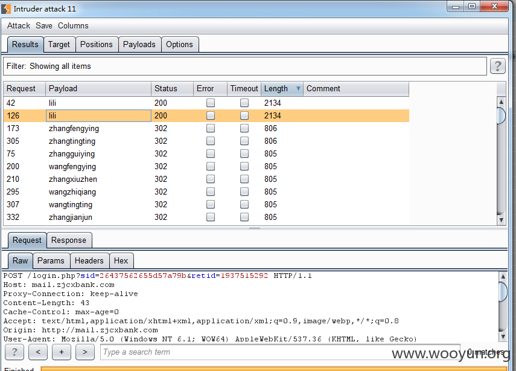Sort by Status column header
516x371 pixels.
(x=172, y=89)
